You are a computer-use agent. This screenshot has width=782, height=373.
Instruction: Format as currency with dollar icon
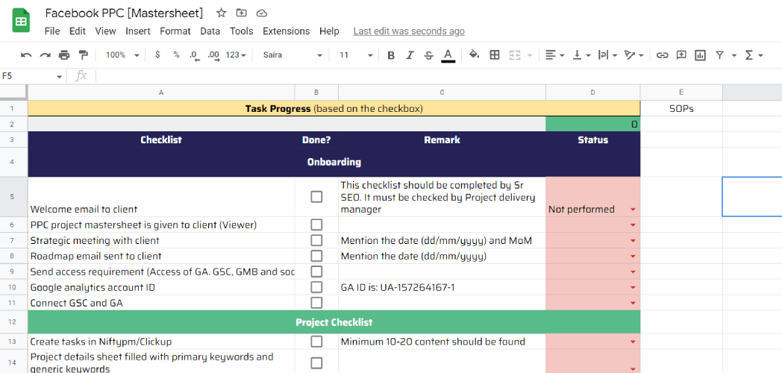click(x=157, y=55)
